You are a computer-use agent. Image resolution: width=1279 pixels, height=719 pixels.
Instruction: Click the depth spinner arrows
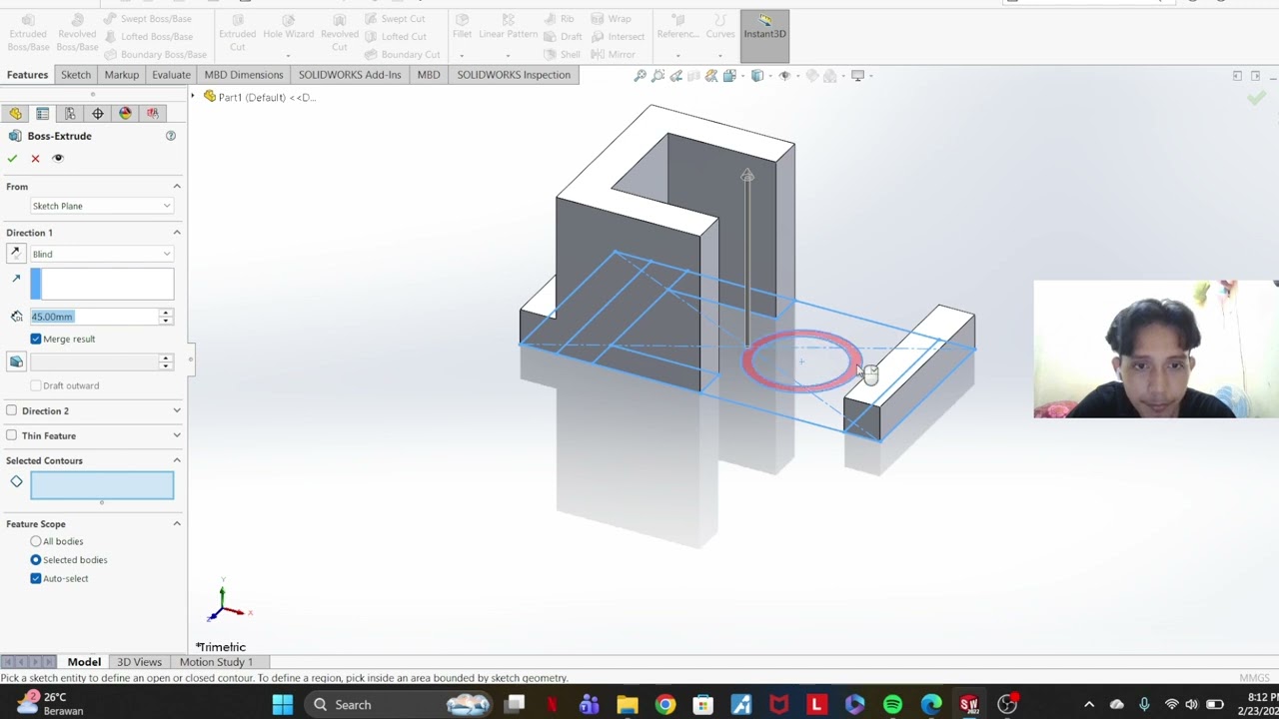[166, 317]
